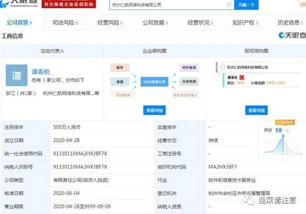Go to the 经营状况 tab
The width and height of the screenshot is (306, 214).
pyautogui.click(x=198, y=23)
